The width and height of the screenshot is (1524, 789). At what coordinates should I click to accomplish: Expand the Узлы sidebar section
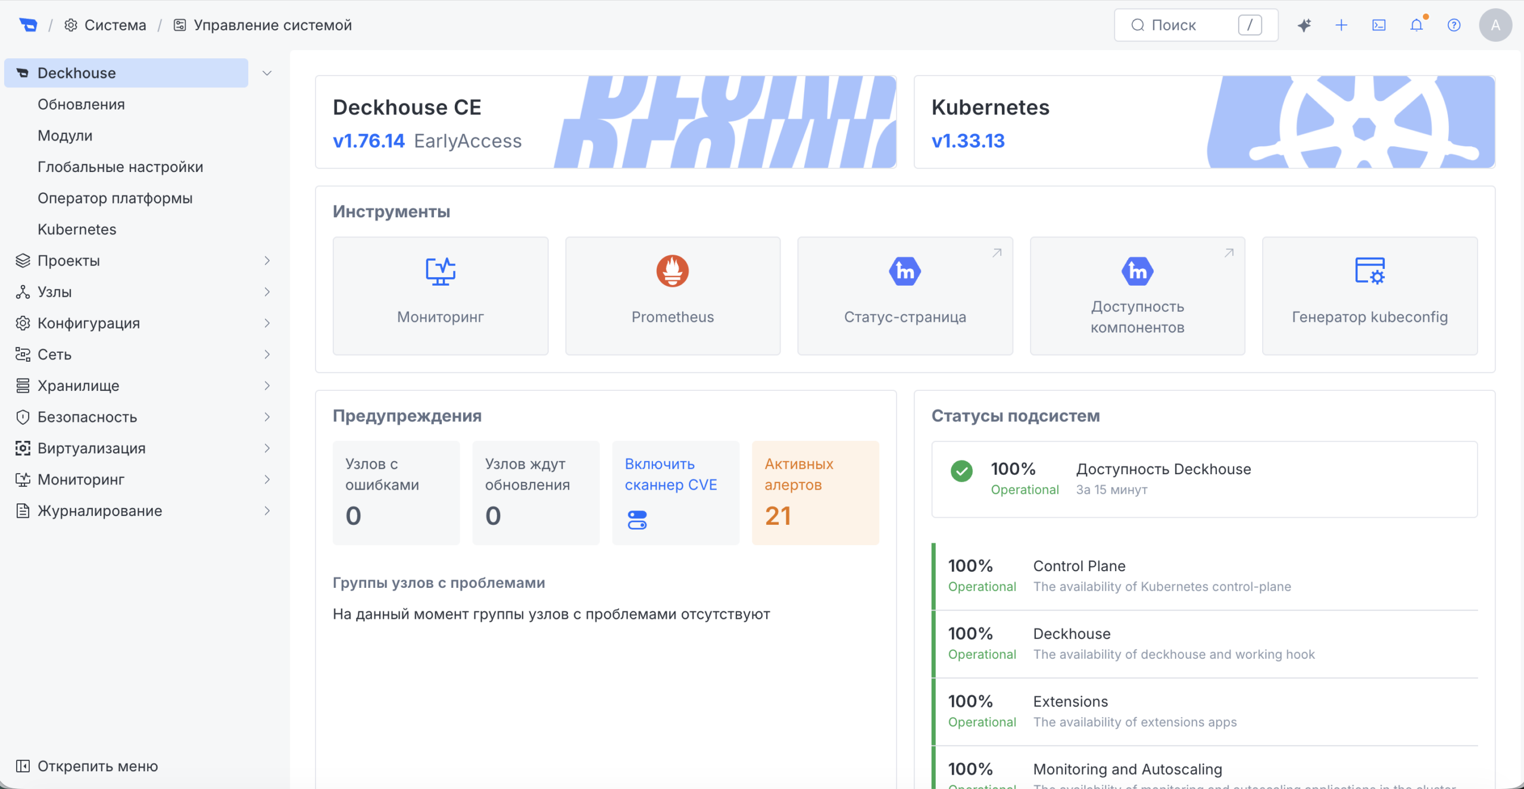click(267, 292)
